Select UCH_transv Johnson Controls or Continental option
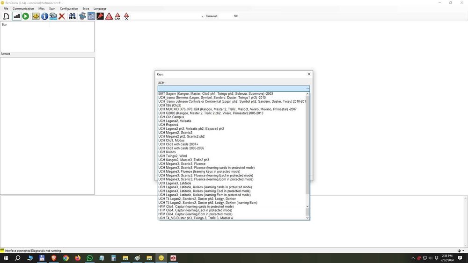468x263 pixels. click(232, 101)
